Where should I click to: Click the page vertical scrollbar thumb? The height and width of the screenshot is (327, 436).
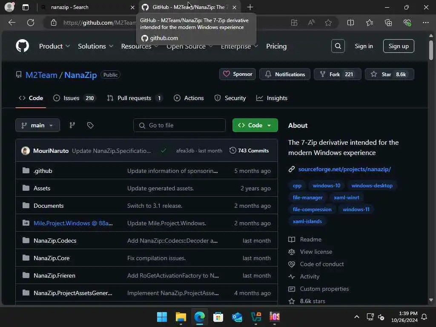click(x=431, y=50)
